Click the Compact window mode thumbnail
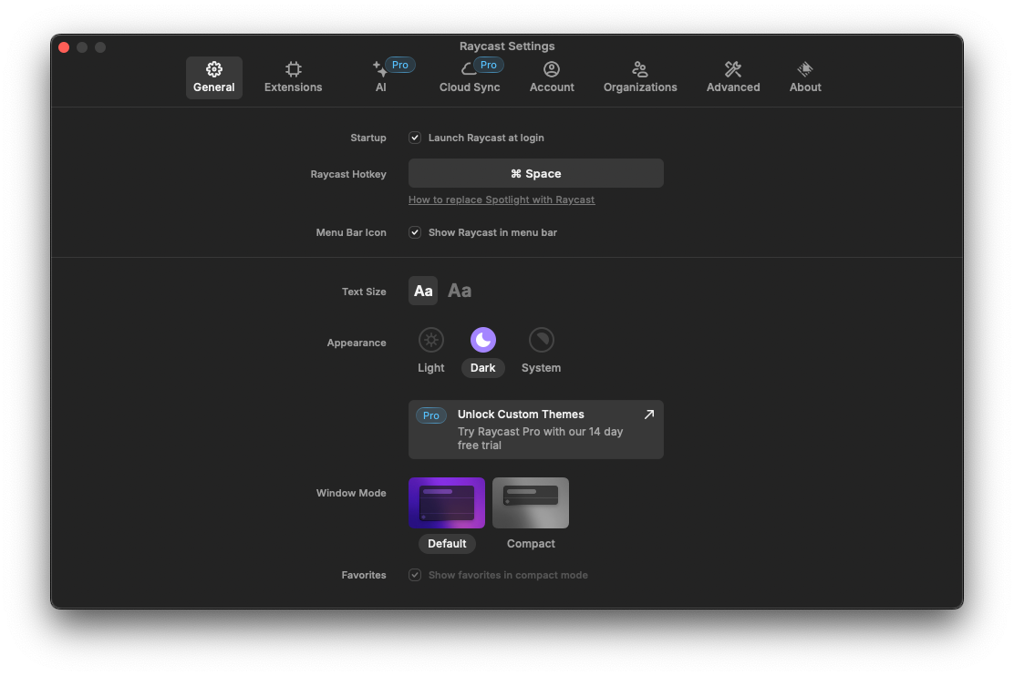 [x=531, y=503]
